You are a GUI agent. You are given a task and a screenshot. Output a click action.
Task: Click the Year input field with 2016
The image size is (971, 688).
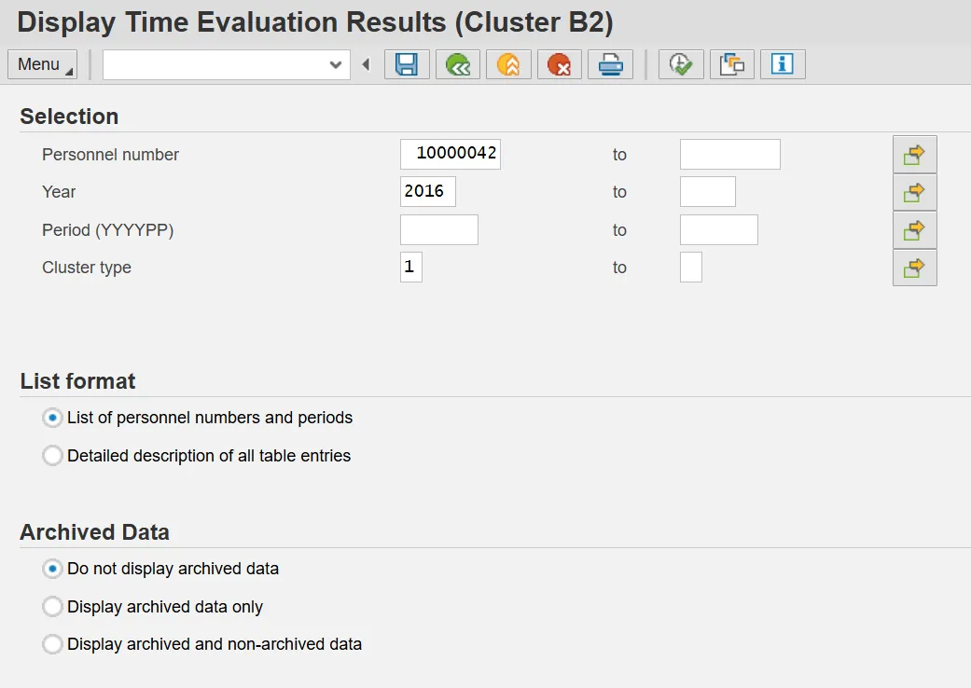click(x=427, y=192)
